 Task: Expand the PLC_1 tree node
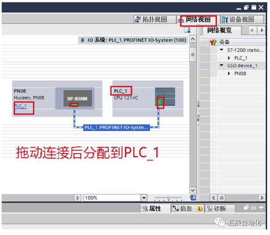click(x=229, y=58)
